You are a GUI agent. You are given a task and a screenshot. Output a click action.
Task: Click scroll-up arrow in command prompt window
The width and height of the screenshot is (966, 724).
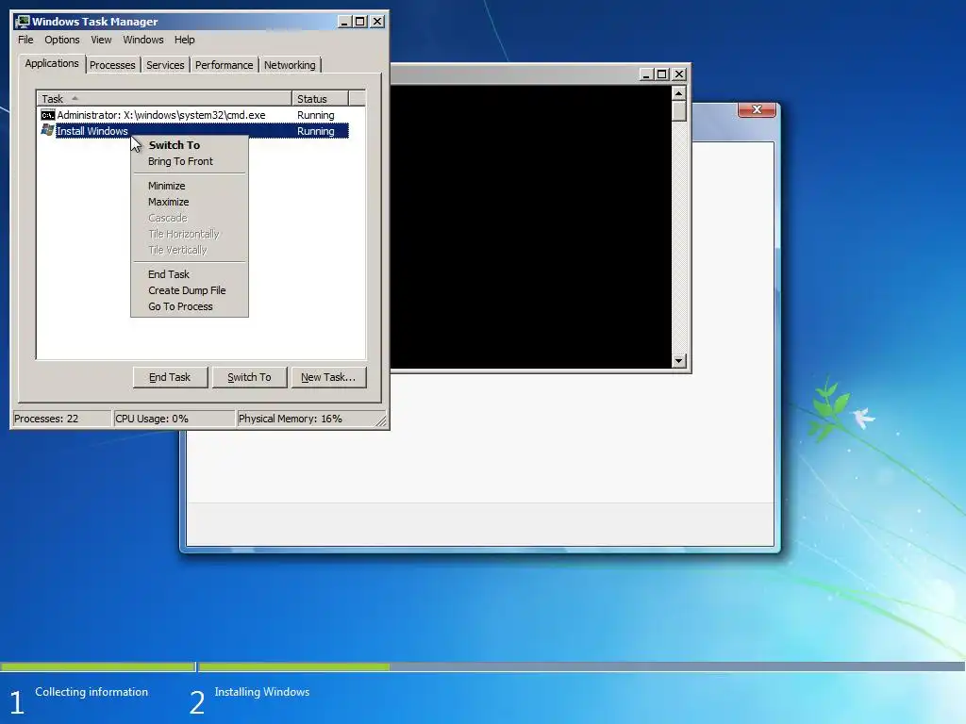coord(679,93)
